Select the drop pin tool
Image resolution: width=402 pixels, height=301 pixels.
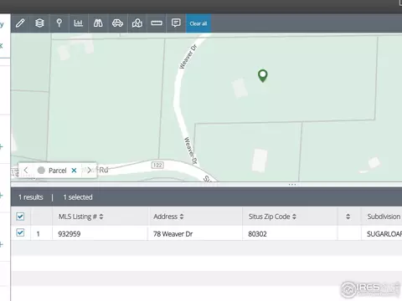pos(59,23)
